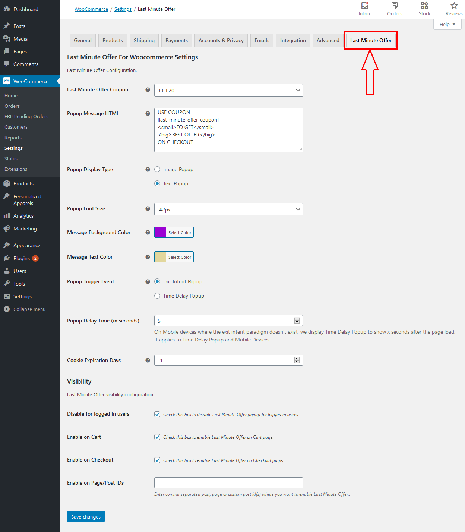Select the Text Popup radio option

point(157,183)
